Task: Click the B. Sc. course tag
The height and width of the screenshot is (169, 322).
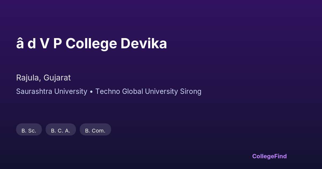Action: [29, 130]
